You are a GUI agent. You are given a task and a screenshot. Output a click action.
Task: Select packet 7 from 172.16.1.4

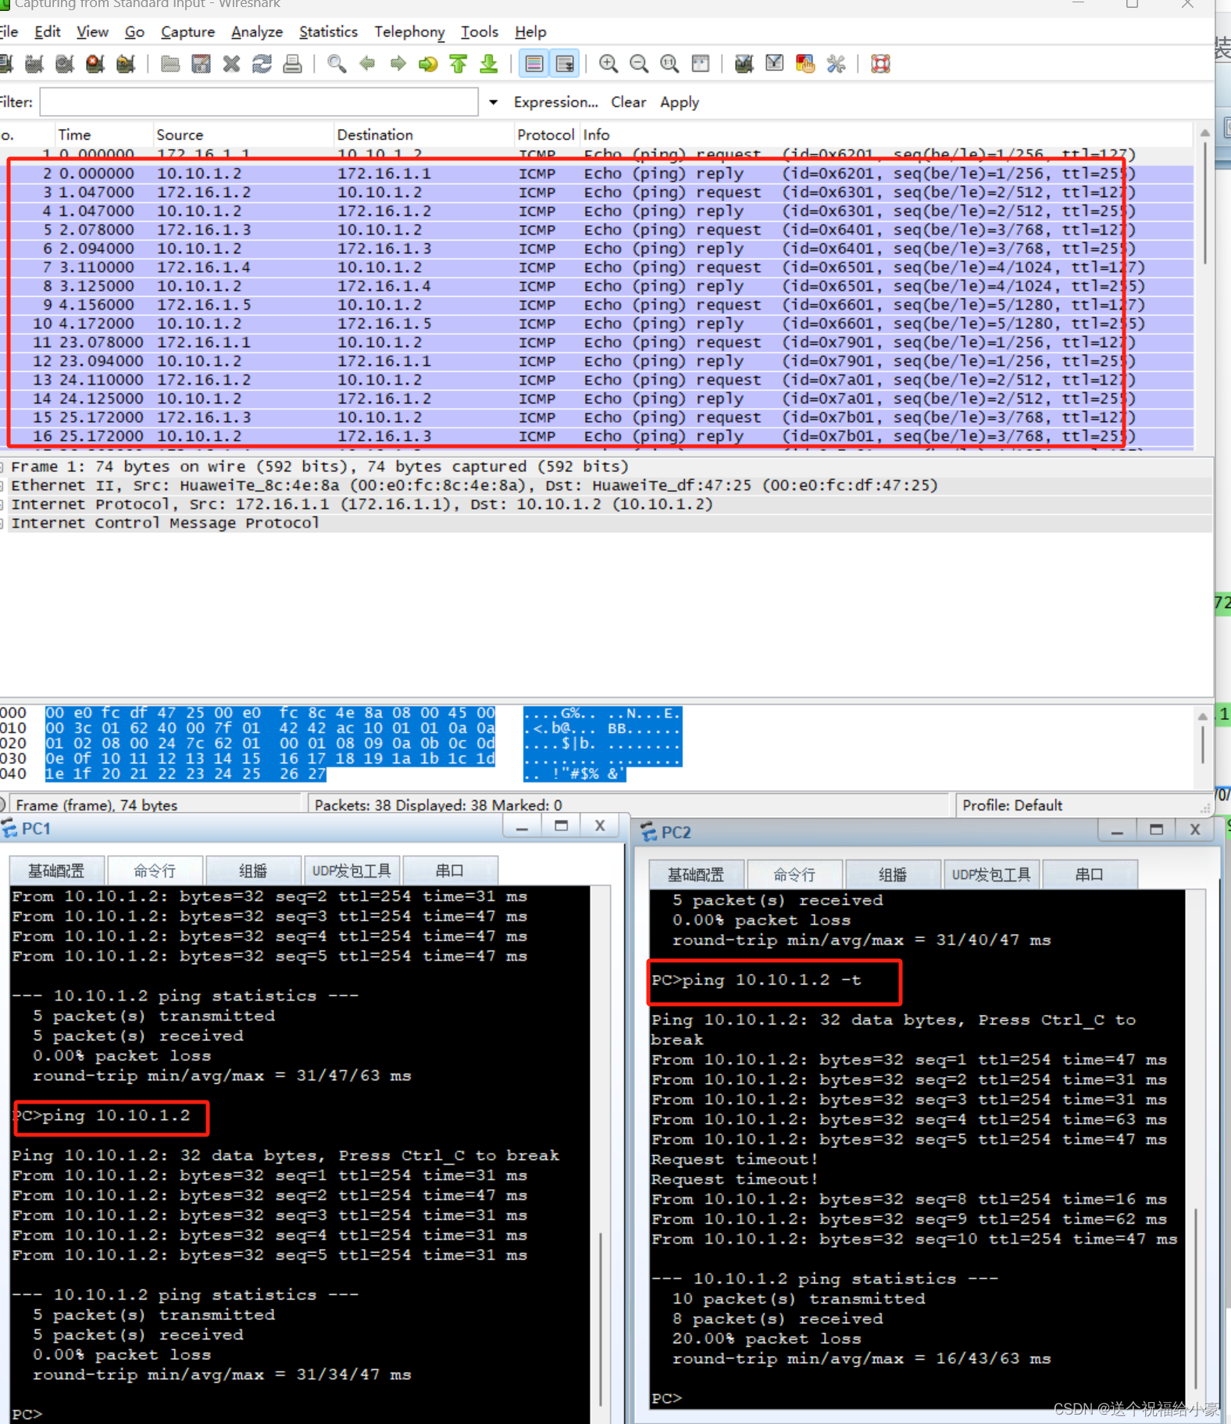tap(597, 267)
